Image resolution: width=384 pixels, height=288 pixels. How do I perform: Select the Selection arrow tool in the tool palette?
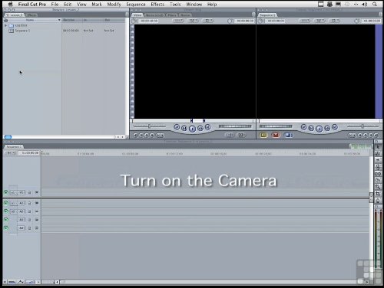pos(378,147)
